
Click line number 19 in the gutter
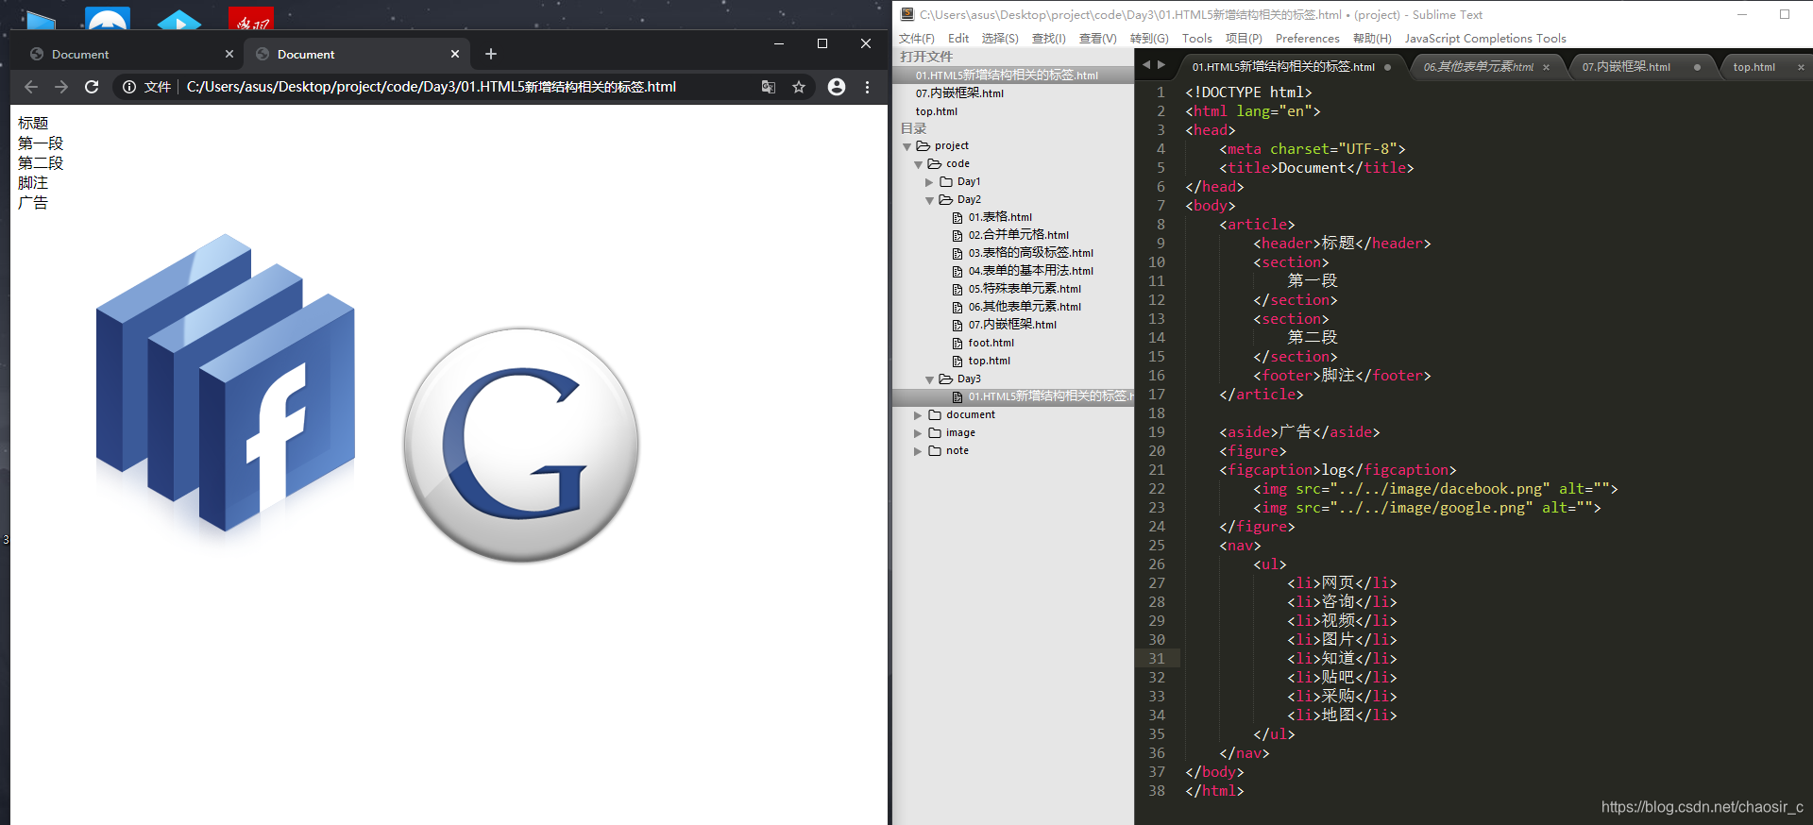1157,432
